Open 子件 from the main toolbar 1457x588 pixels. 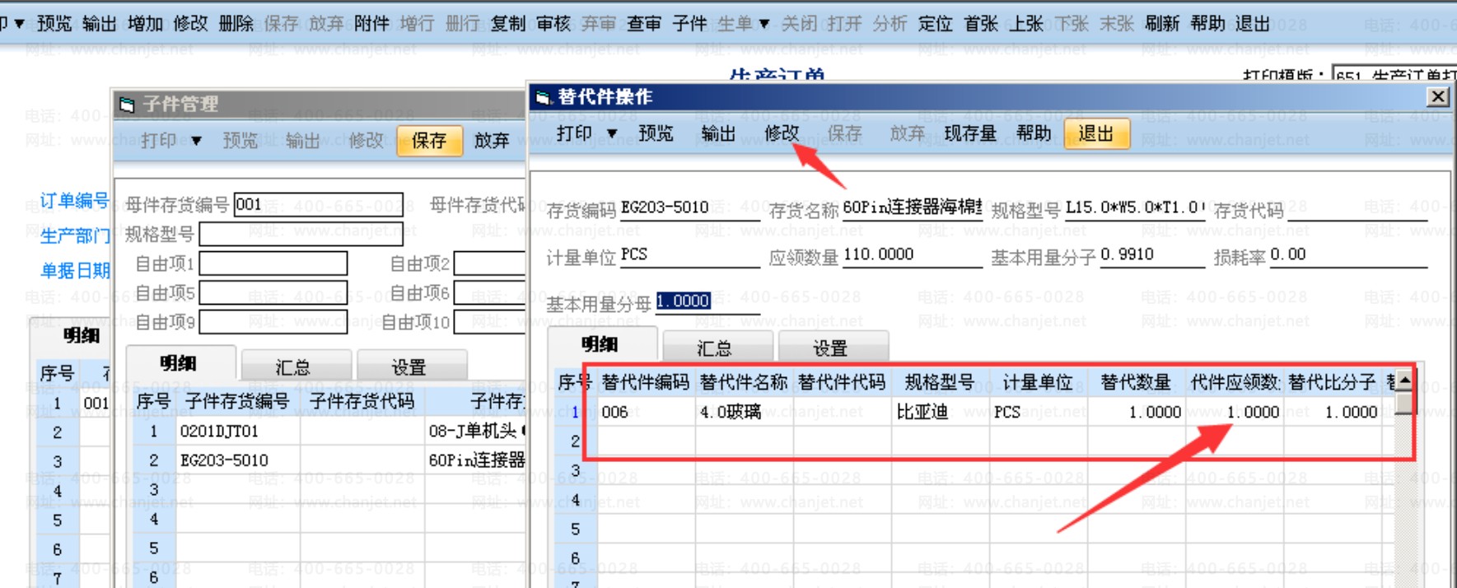689,24
